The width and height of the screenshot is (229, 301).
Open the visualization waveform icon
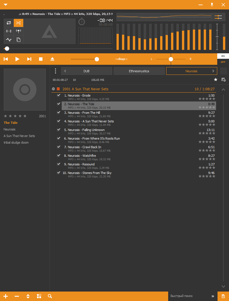click(x=9, y=40)
